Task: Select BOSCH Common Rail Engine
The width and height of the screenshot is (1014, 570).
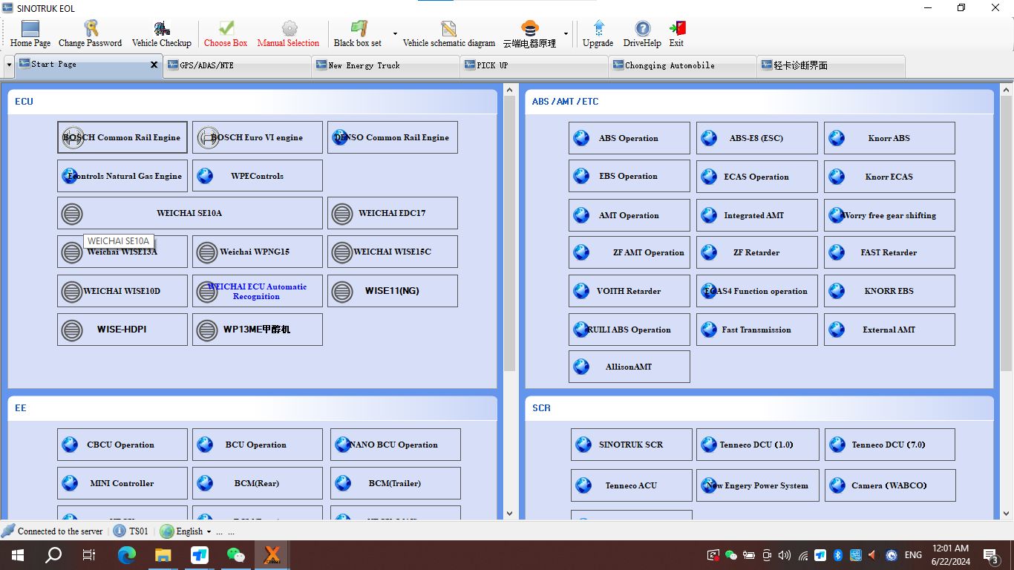Action: click(122, 138)
